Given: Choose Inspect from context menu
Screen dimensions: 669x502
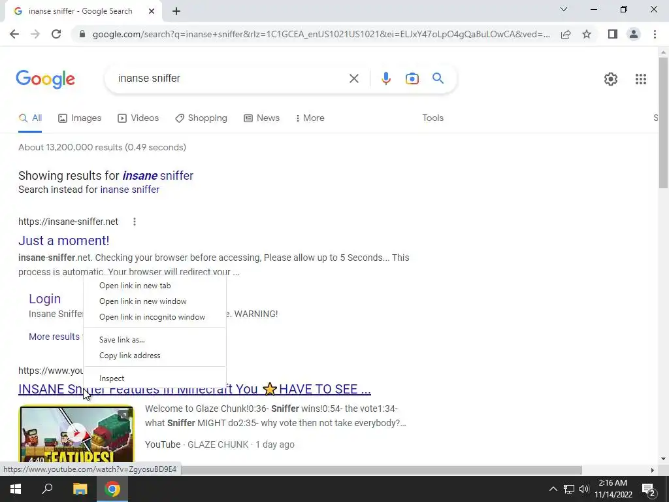Looking at the screenshot, I should [x=155, y=378].
